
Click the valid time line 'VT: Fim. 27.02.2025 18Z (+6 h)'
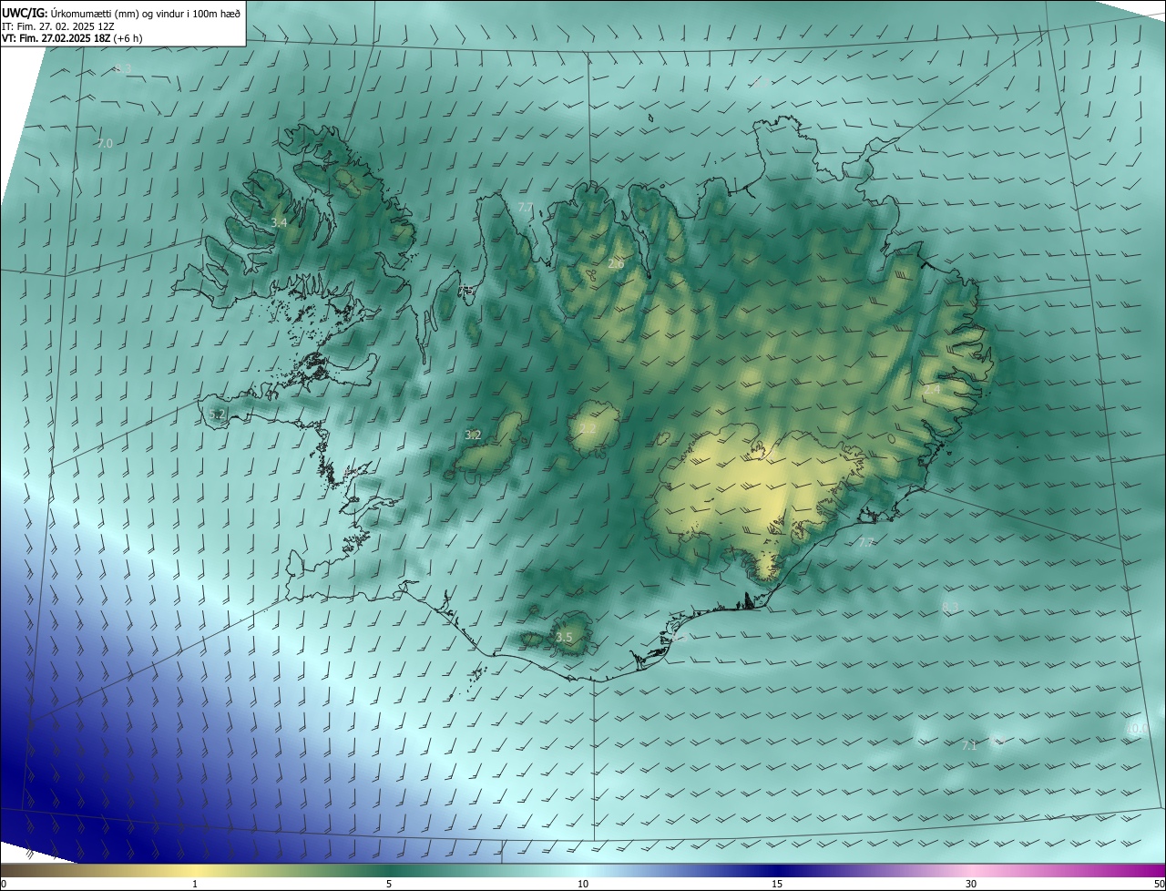(72, 38)
